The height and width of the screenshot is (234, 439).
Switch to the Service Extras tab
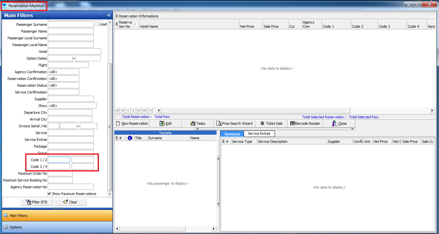259,133
